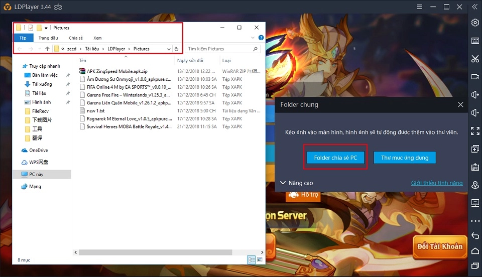Switch to the Chia sẻ ribbon tab
The image size is (482, 277).
[x=76, y=38]
